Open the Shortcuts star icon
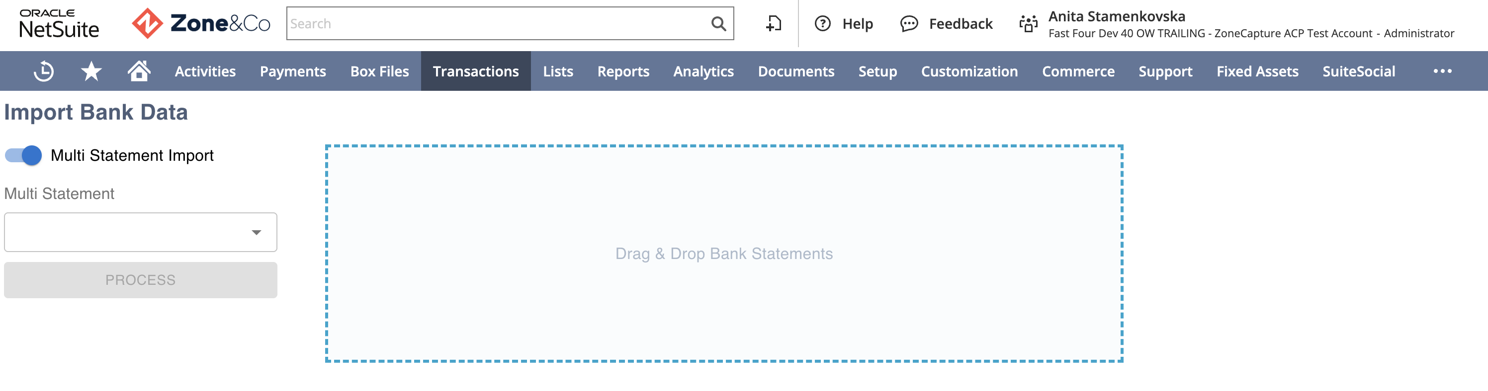This screenshot has width=1488, height=391. coord(91,71)
